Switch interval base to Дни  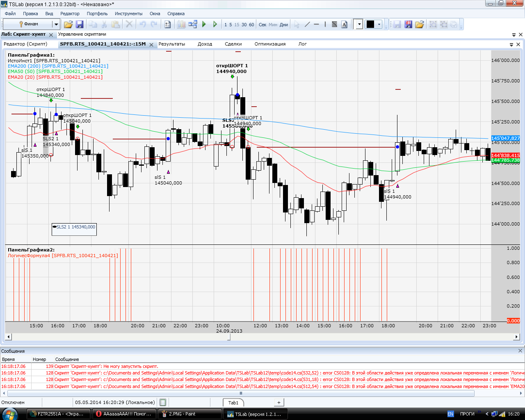284,25
